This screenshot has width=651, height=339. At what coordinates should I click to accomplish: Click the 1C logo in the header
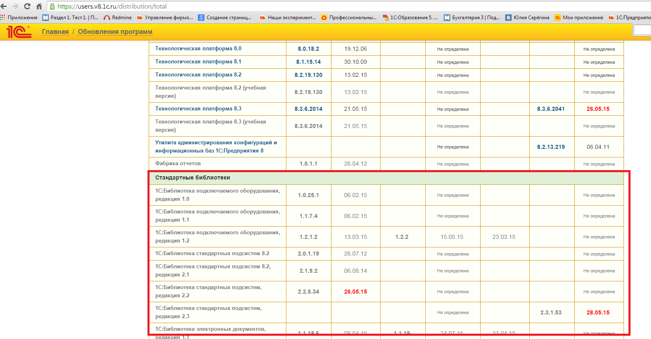click(19, 31)
